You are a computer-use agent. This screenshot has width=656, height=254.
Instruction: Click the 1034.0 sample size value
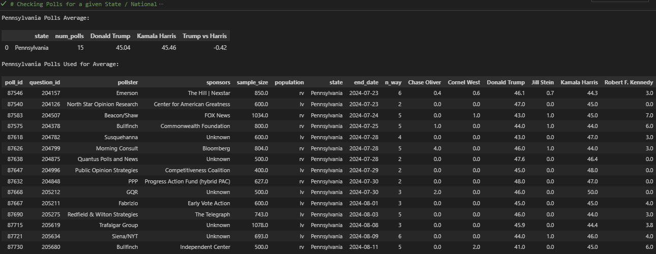[259, 115]
